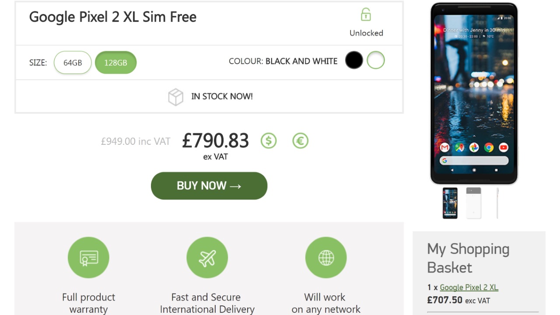The height and width of the screenshot is (315, 560).
Task: Open Google Pixel 2 XL basket link
Action: pos(469,287)
